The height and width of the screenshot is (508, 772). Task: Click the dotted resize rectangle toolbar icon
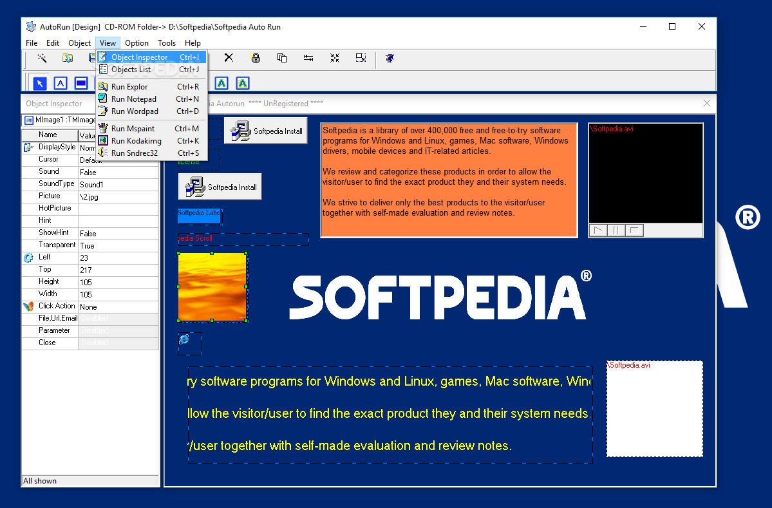[x=361, y=58]
